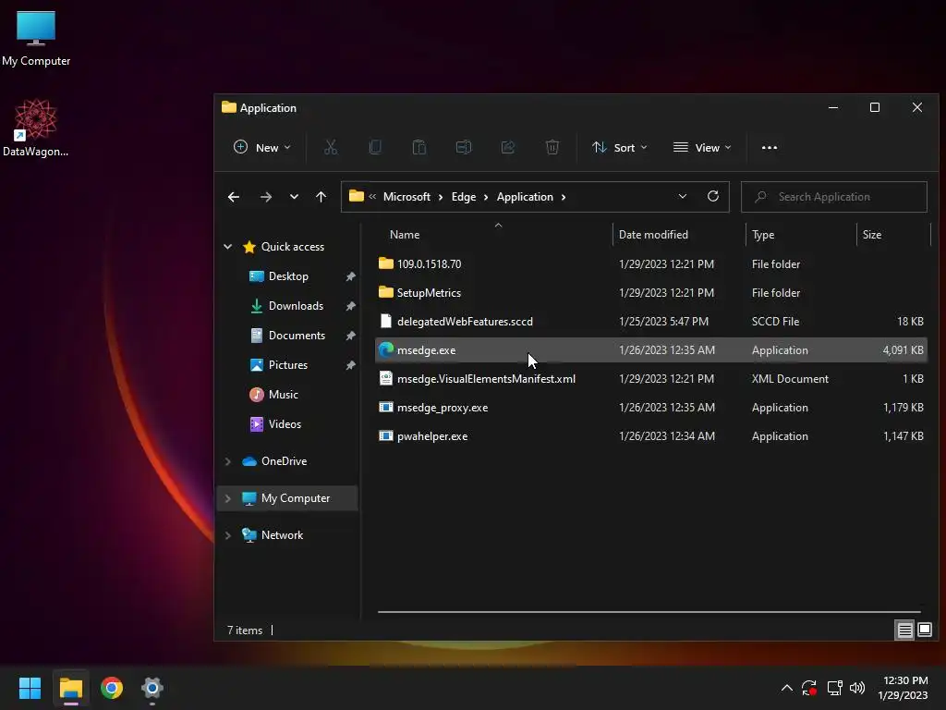Click the XML Document type cell
This screenshot has width=946, height=710.
tap(790, 378)
